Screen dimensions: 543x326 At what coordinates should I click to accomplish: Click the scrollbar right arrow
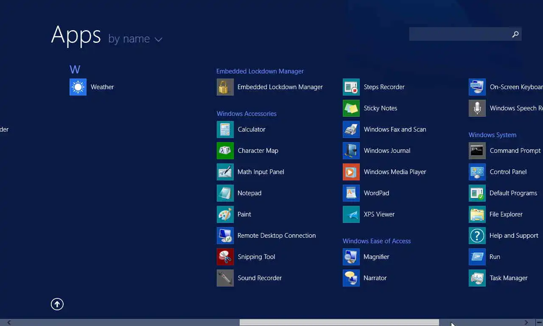pos(526,323)
